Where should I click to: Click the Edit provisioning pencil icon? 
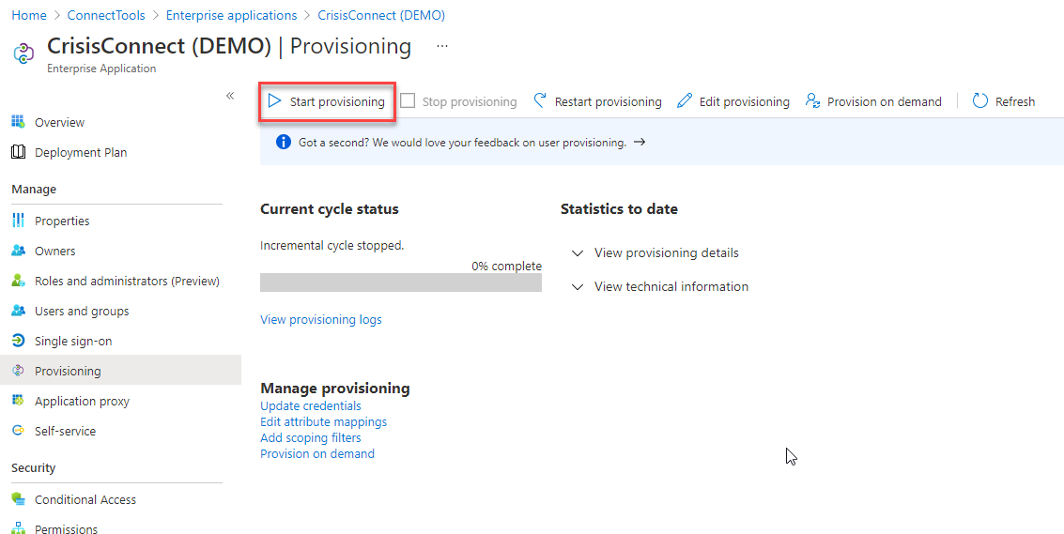tap(685, 101)
